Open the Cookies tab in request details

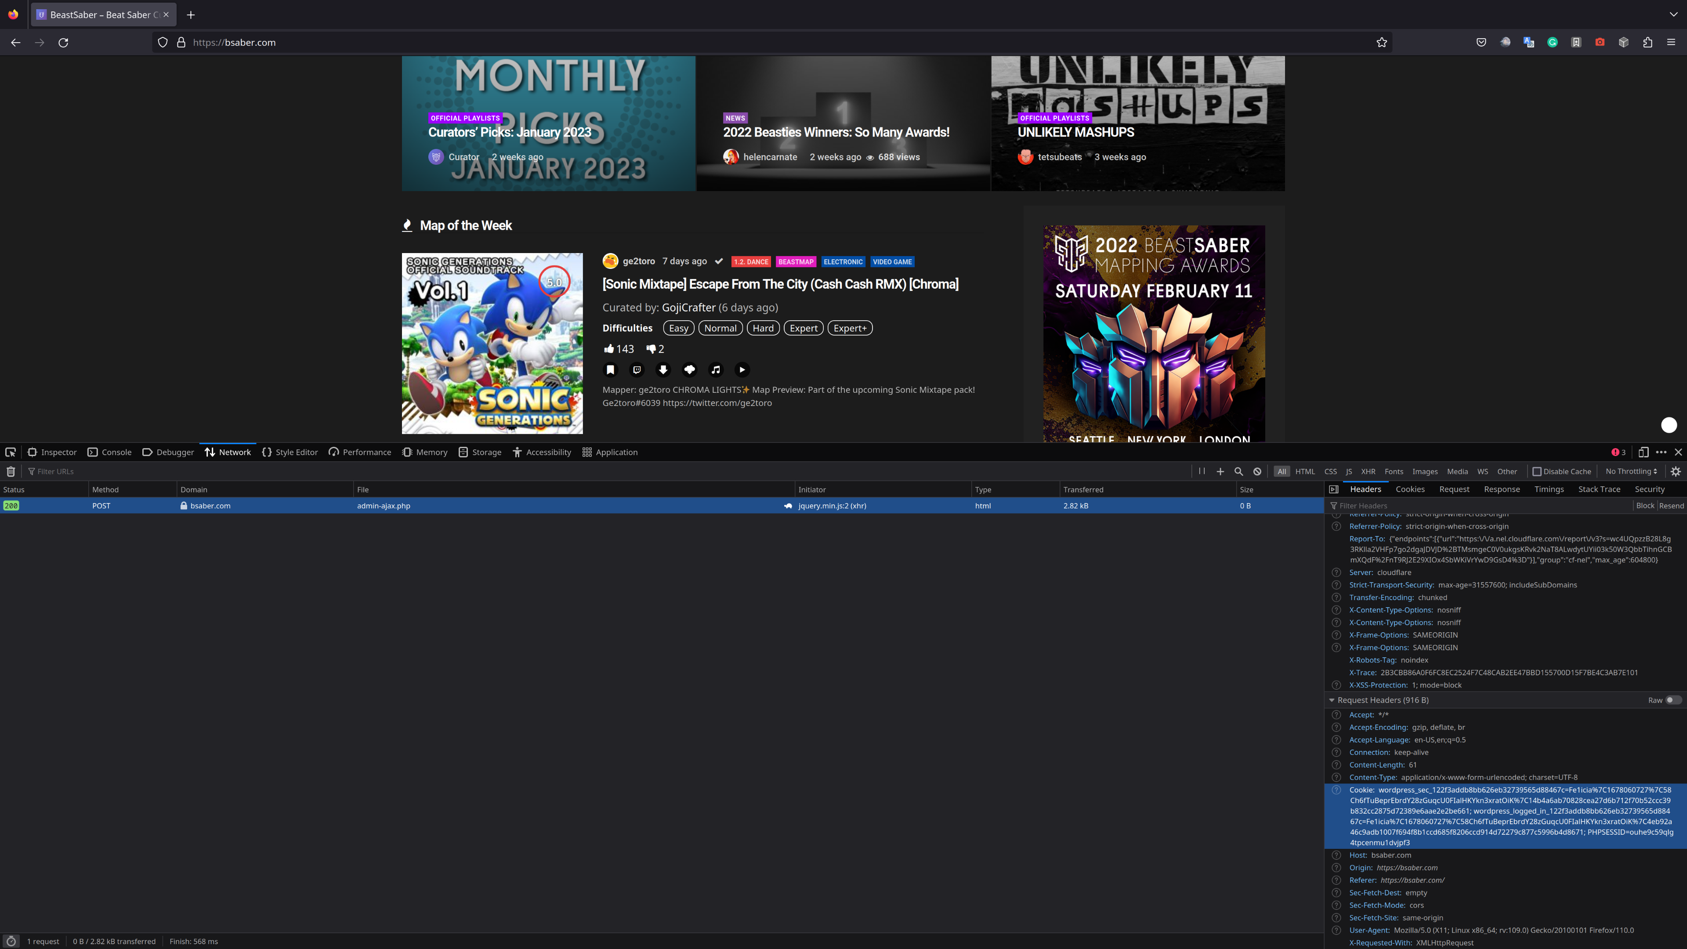(x=1410, y=489)
